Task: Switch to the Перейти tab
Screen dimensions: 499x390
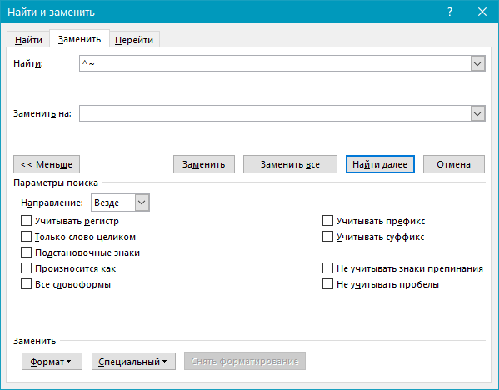Action: 134,40
